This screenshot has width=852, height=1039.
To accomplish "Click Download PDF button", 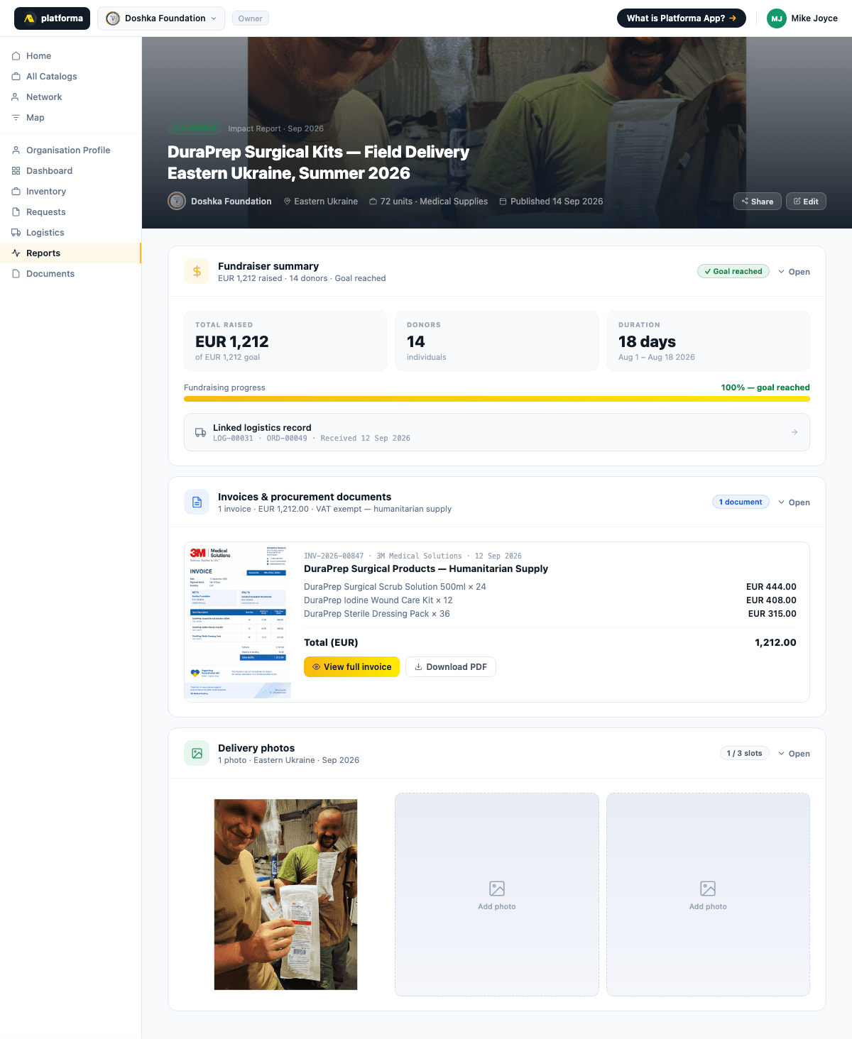I will coord(451,667).
